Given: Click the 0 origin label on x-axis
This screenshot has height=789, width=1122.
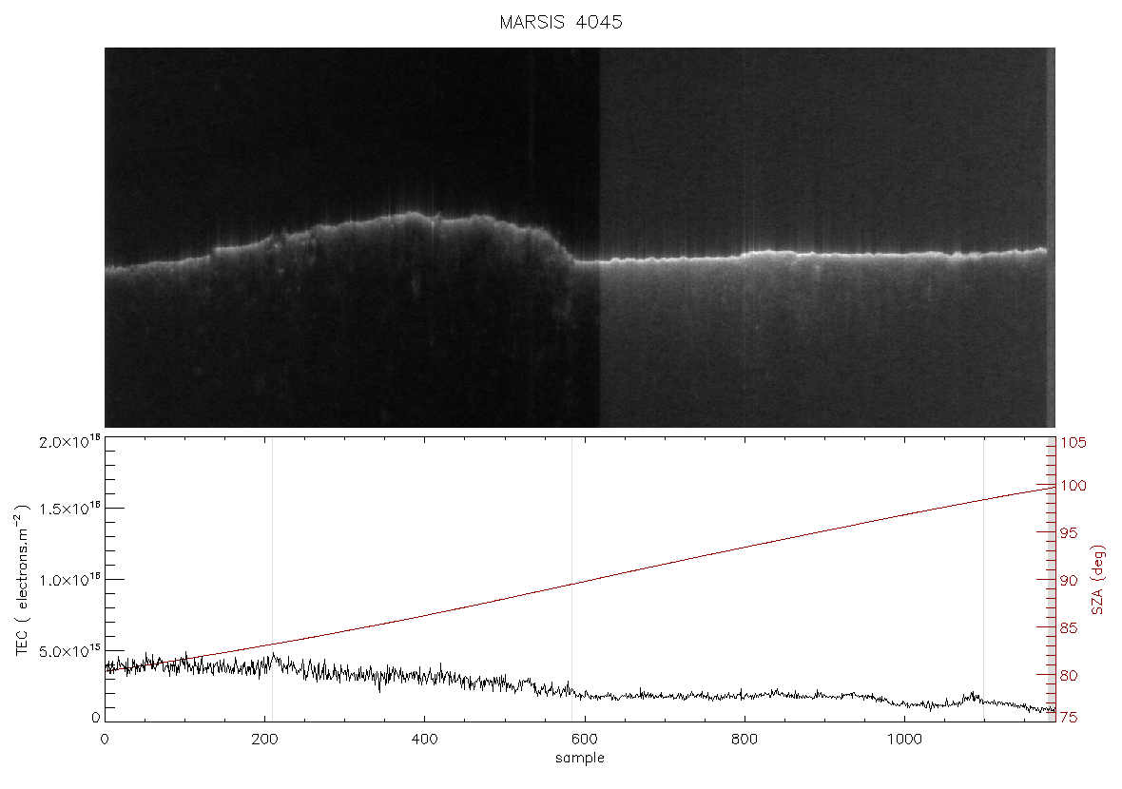Looking at the screenshot, I should (x=106, y=740).
